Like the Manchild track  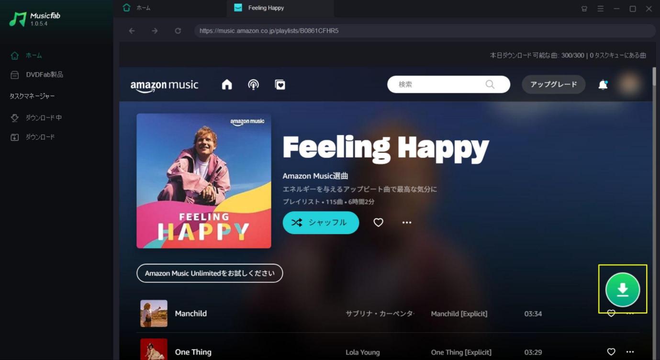click(611, 314)
